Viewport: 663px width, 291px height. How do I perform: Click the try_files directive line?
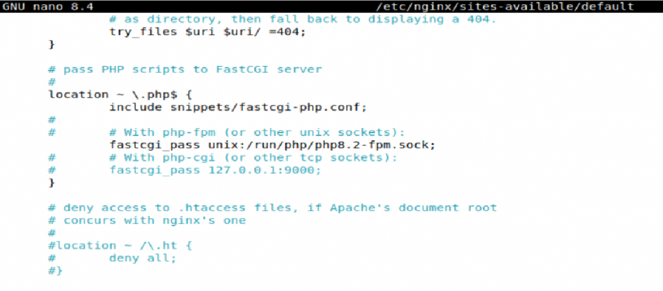pos(207,32)
